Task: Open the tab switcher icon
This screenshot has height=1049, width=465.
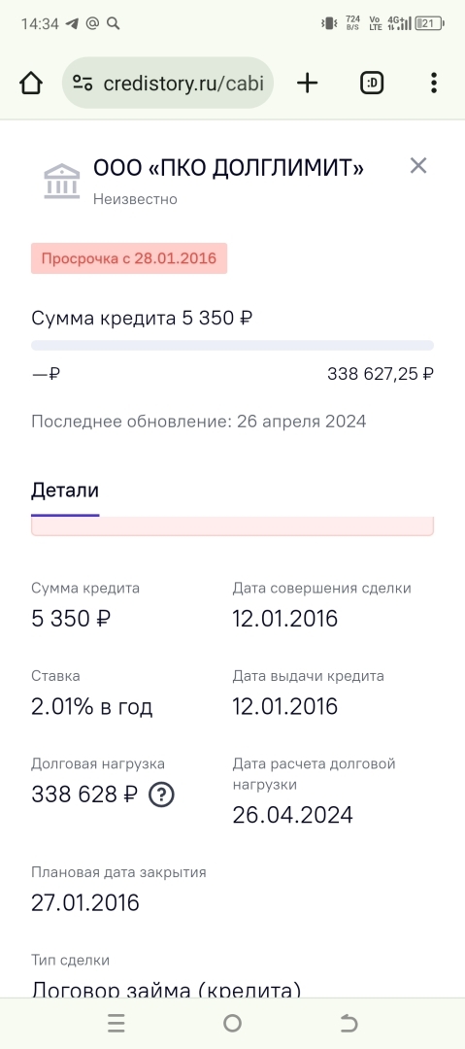Action: pyautogui.click(x=372, y=83)
